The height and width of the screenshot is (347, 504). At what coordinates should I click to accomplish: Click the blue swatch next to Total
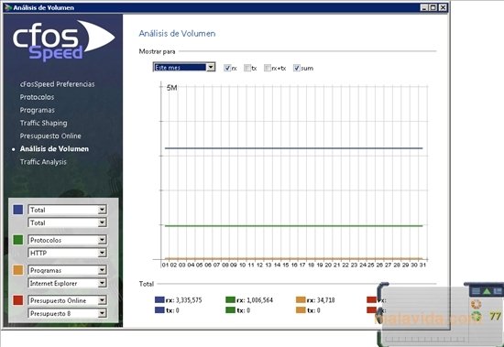pos(18,210)
